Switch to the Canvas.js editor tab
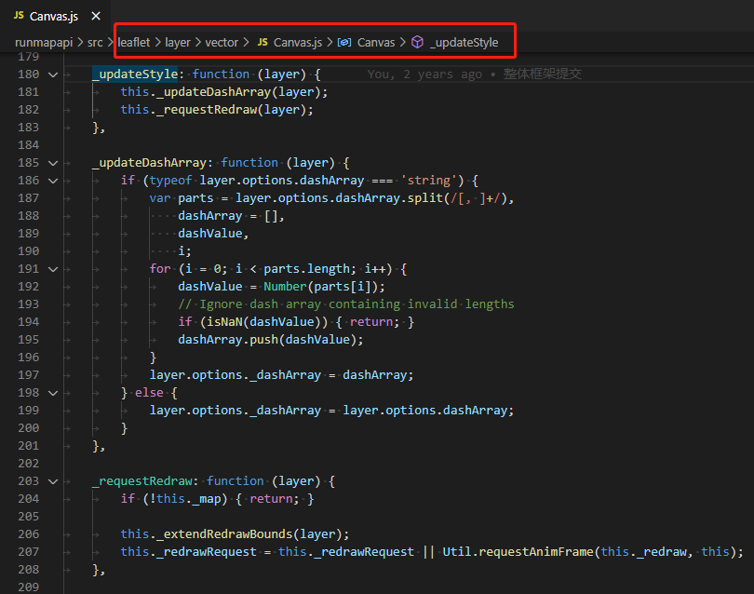 [x=56, y=15]
